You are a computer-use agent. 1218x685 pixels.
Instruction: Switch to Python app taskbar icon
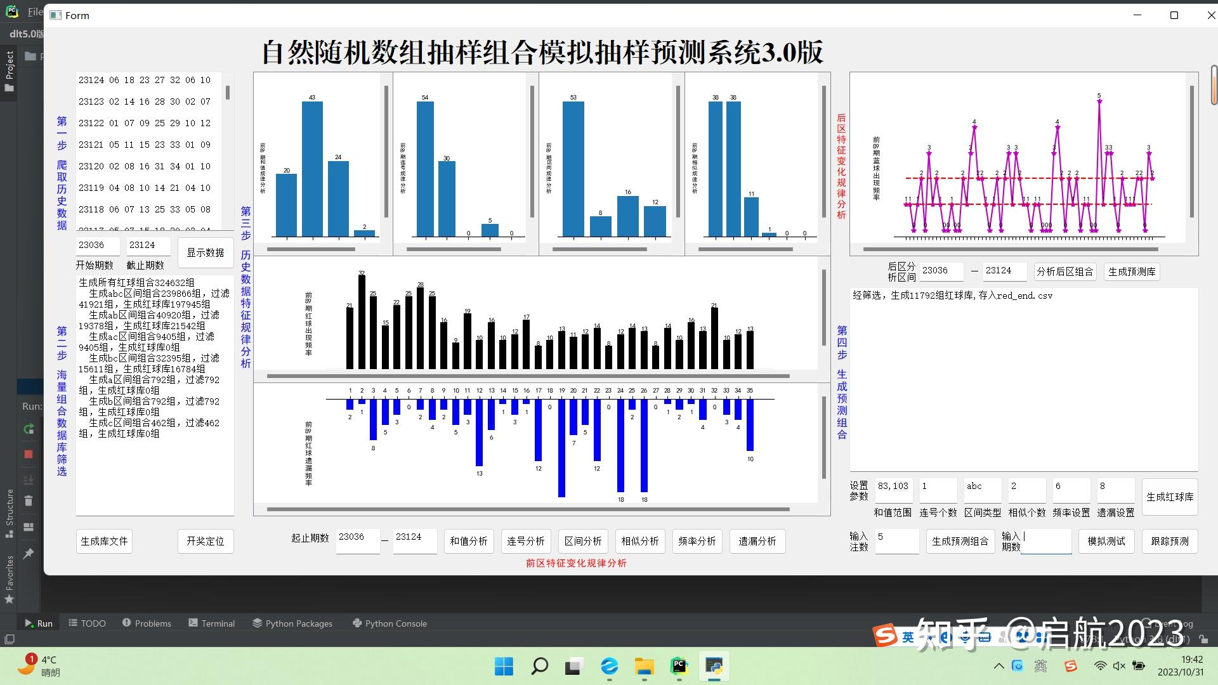pos(714,666)
